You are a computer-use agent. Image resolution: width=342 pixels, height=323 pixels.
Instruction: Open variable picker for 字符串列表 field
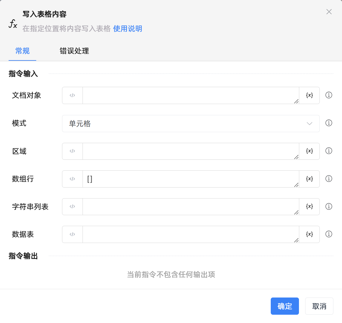tap(309, 207)
